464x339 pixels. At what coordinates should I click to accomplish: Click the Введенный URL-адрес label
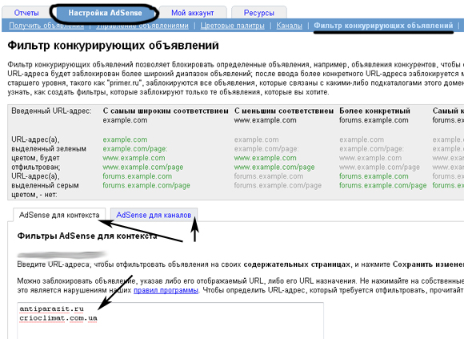pos(51,111)
